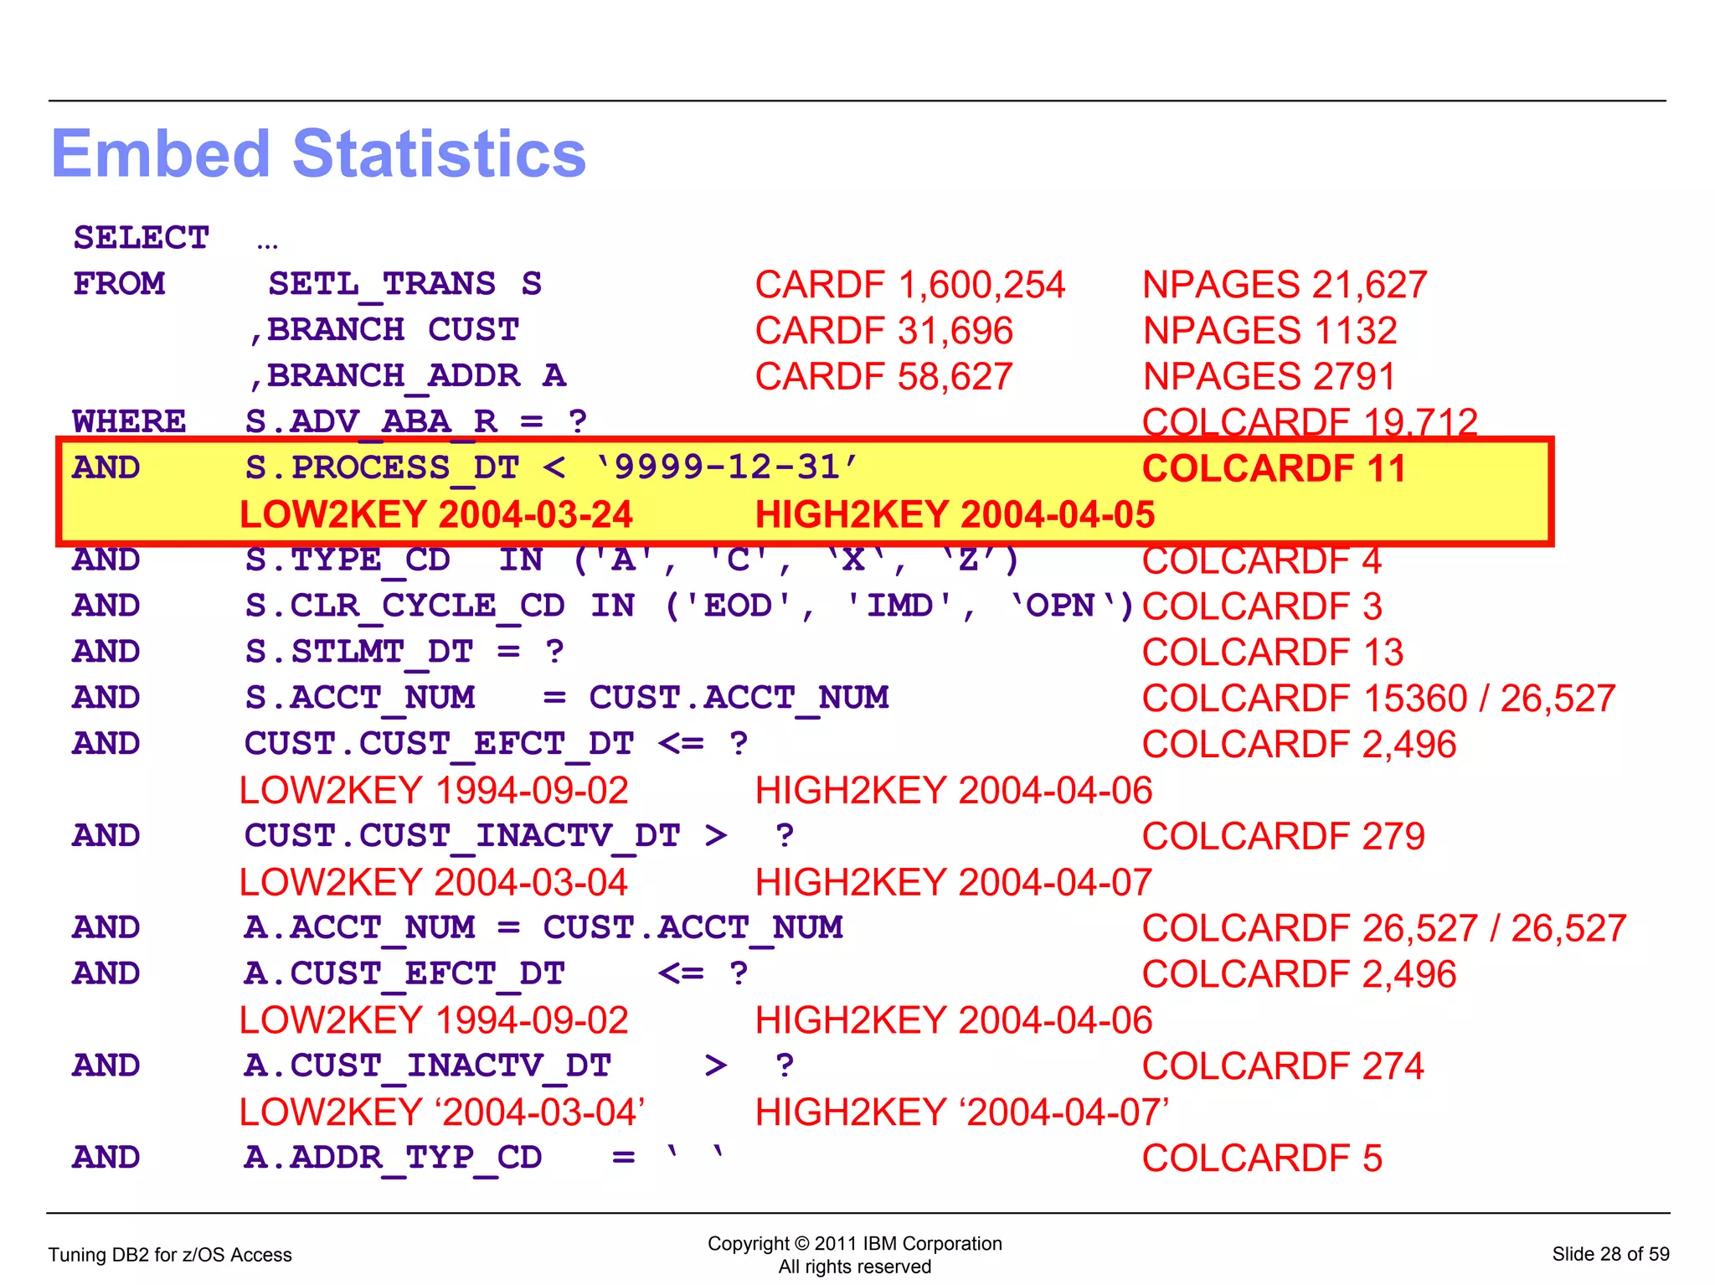Click 'COLCARDF 3' value
1715x1285 pixels.
pos(1262,607)
